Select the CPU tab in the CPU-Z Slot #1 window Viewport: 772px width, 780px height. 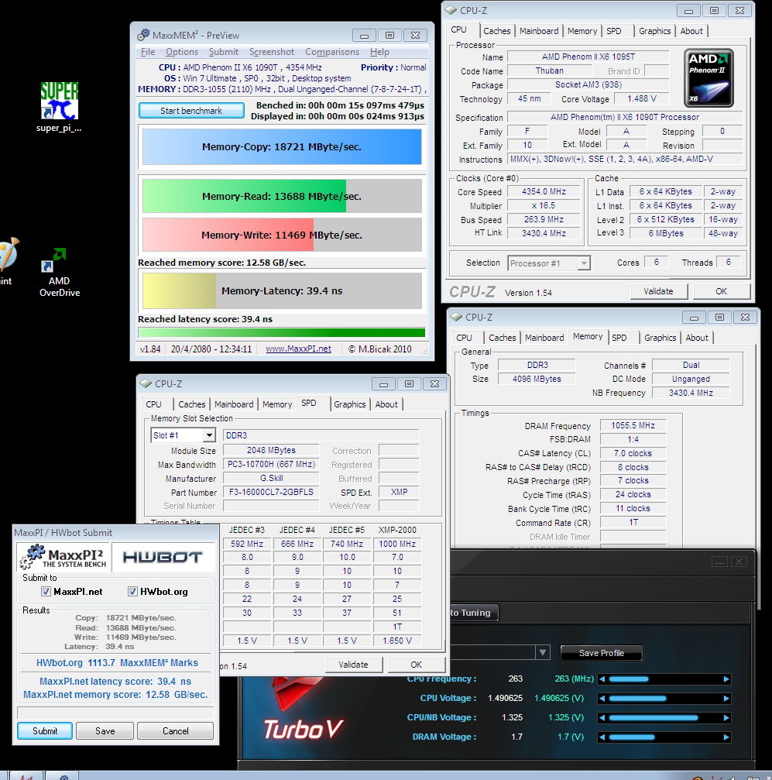[154, 404]
